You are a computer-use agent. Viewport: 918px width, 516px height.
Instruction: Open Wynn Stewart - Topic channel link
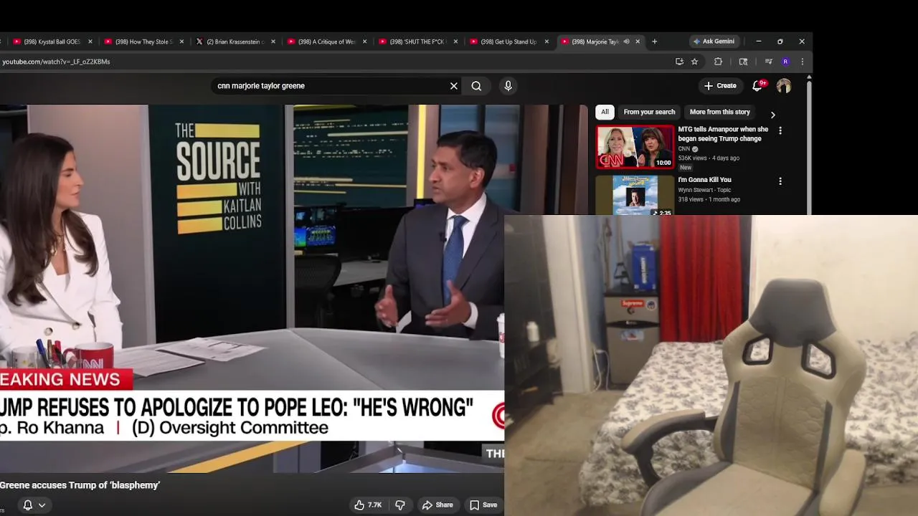(x=705, y=190)
